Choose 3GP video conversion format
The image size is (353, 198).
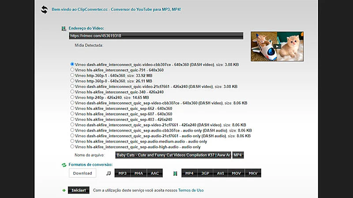pos(205,173)
